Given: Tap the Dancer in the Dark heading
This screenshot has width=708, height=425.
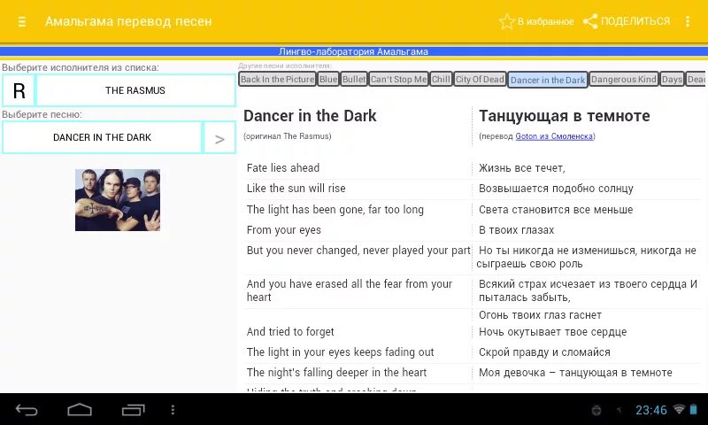Looking at the screenshot, I should pos(310,116).
